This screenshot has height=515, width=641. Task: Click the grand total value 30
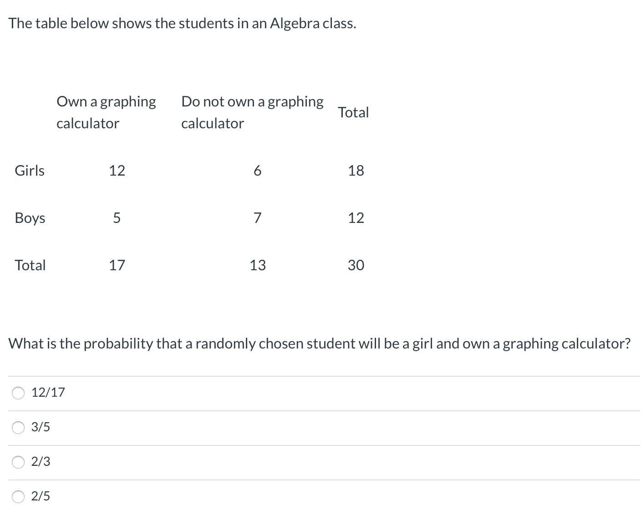[x=356, y=265]
